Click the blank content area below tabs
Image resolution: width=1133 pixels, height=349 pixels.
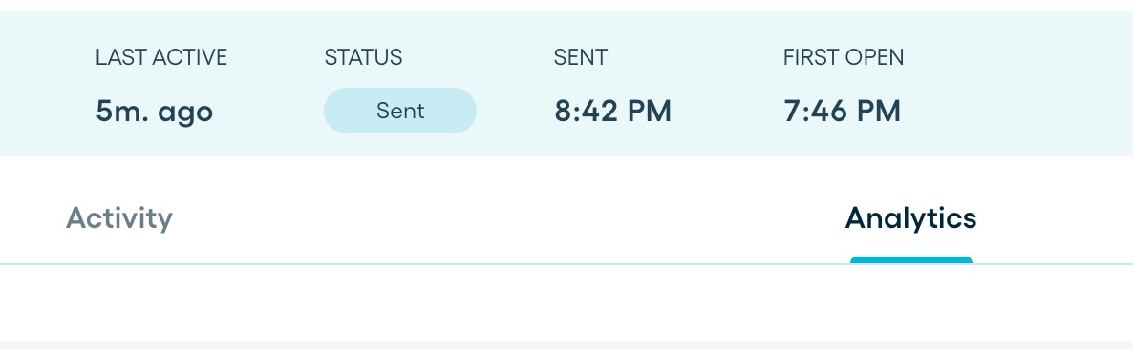click(566, 303)
